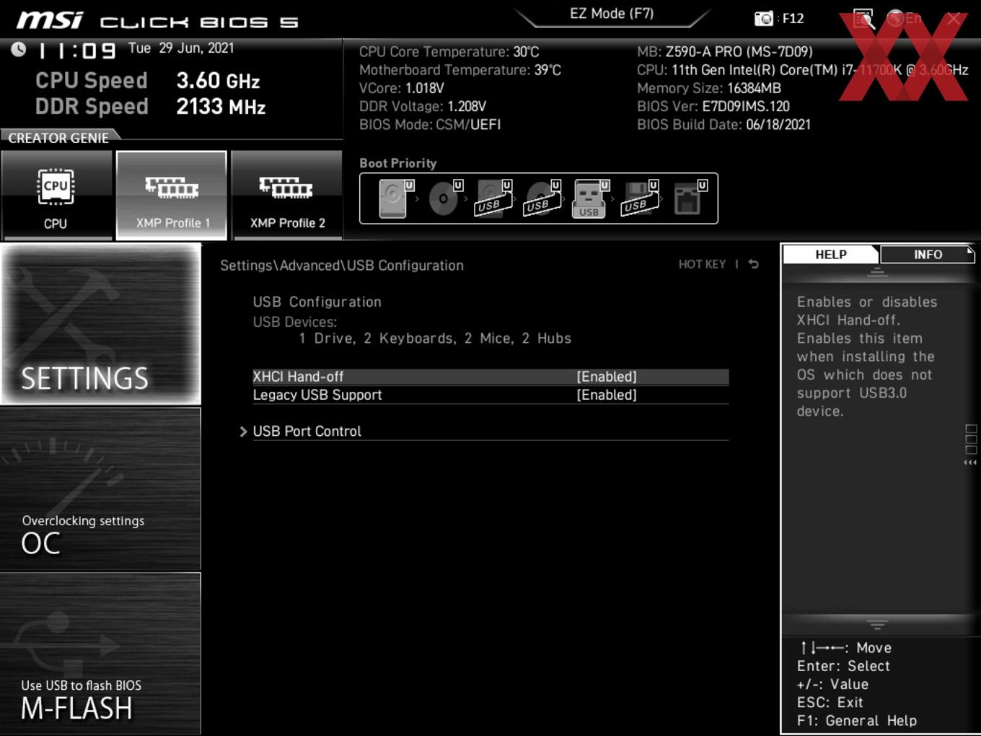Select the USB floppy boot device icon

tap(640, 198)
